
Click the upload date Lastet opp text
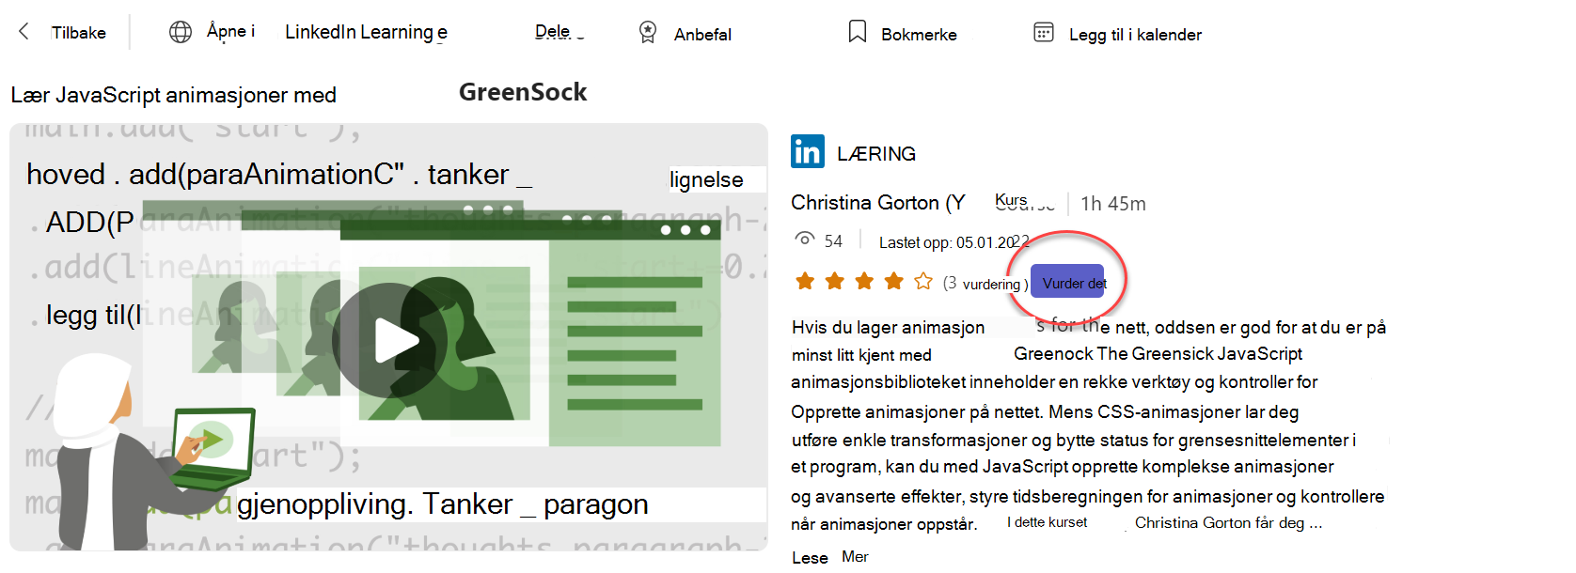click(x=954, y=242)
